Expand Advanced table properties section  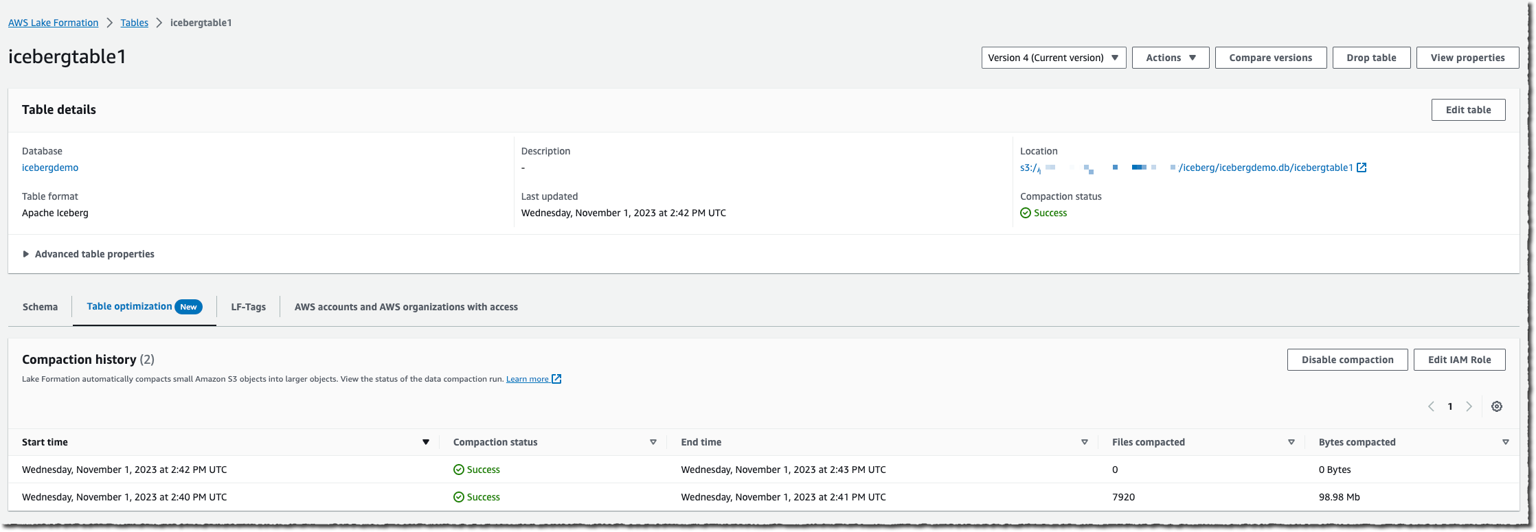88,254
